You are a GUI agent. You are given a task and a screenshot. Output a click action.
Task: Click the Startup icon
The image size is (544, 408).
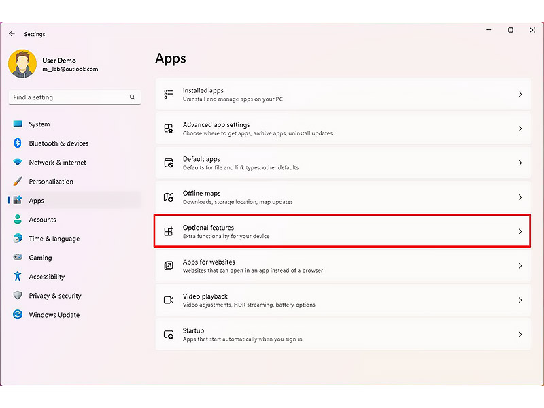tap(169, 335)
